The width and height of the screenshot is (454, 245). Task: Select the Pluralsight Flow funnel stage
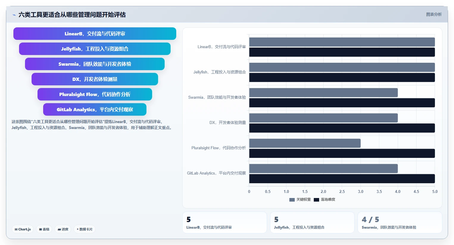tap(95, 94)
